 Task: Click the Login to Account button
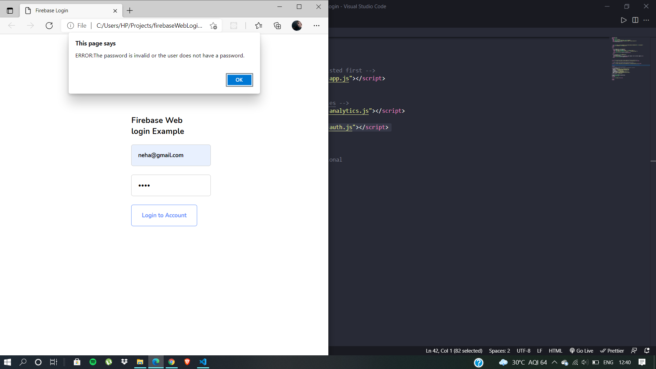click(164, 215)
